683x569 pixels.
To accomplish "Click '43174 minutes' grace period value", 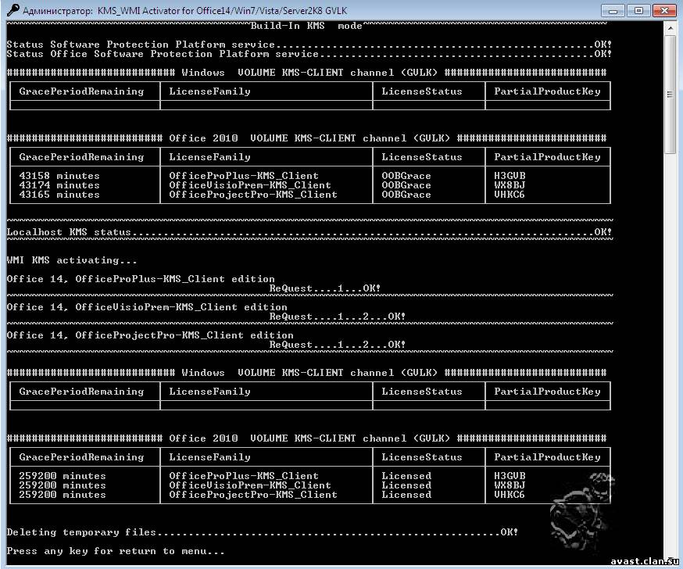I will (59, 185).
